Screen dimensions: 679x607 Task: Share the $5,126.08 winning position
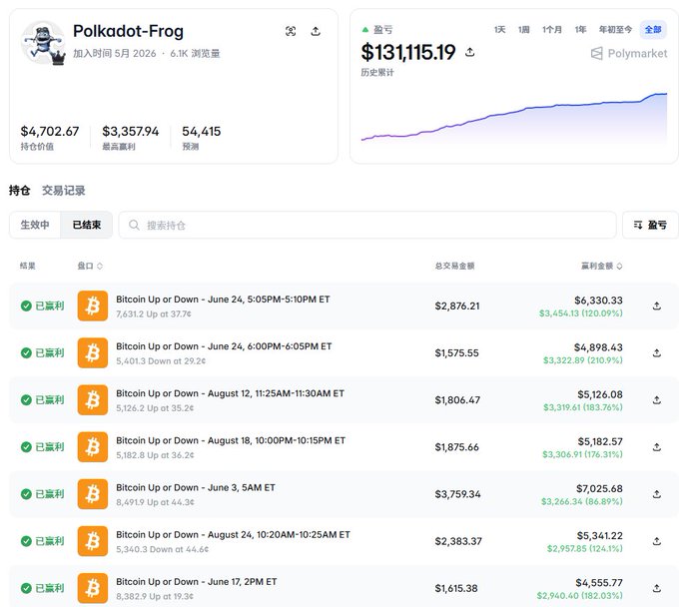pos(656,400)
